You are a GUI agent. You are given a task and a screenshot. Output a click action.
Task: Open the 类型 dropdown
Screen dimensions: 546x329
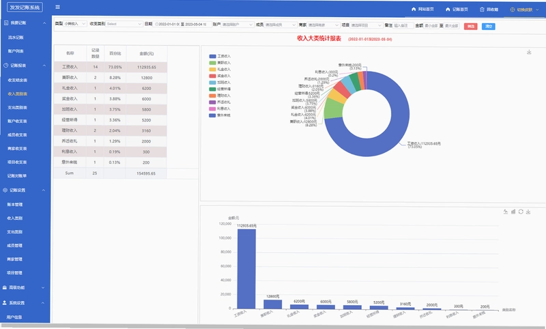click(x=75, y=24)
